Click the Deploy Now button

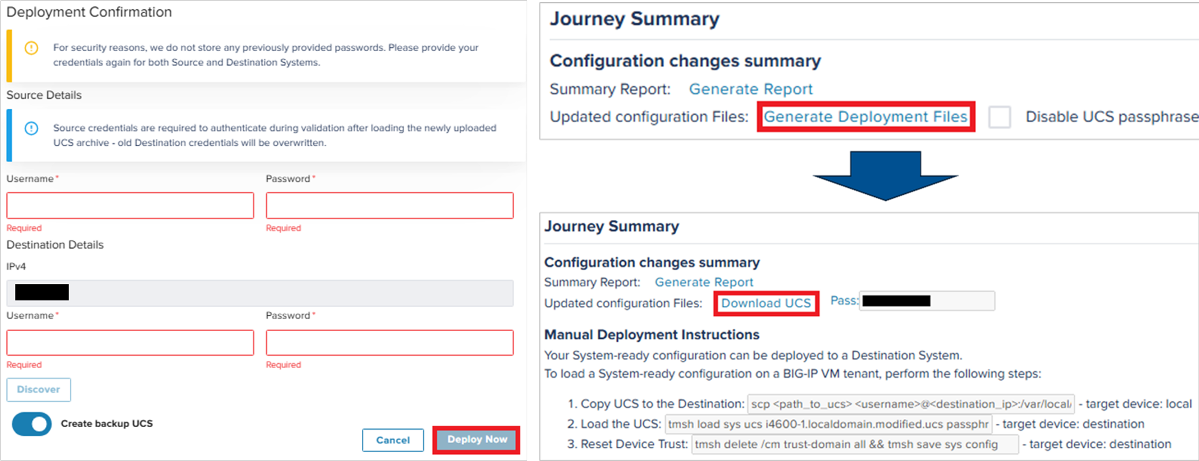pos(476,440)
